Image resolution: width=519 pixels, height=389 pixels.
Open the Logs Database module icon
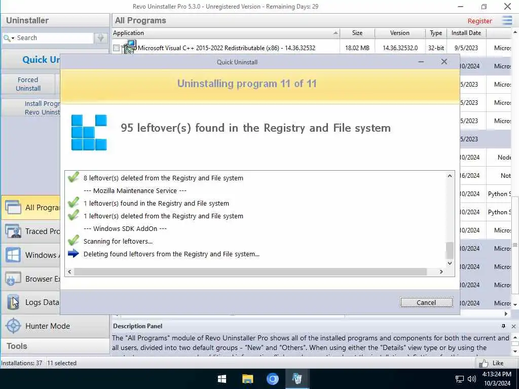coord(13,302)
